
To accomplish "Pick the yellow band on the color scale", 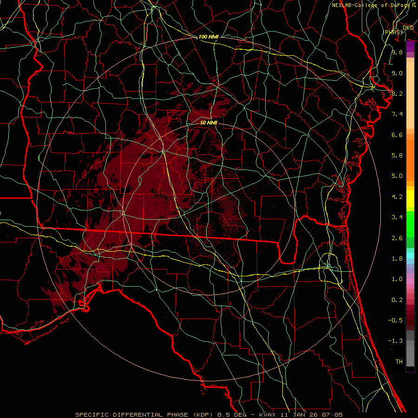I will (x=410, y=199).
